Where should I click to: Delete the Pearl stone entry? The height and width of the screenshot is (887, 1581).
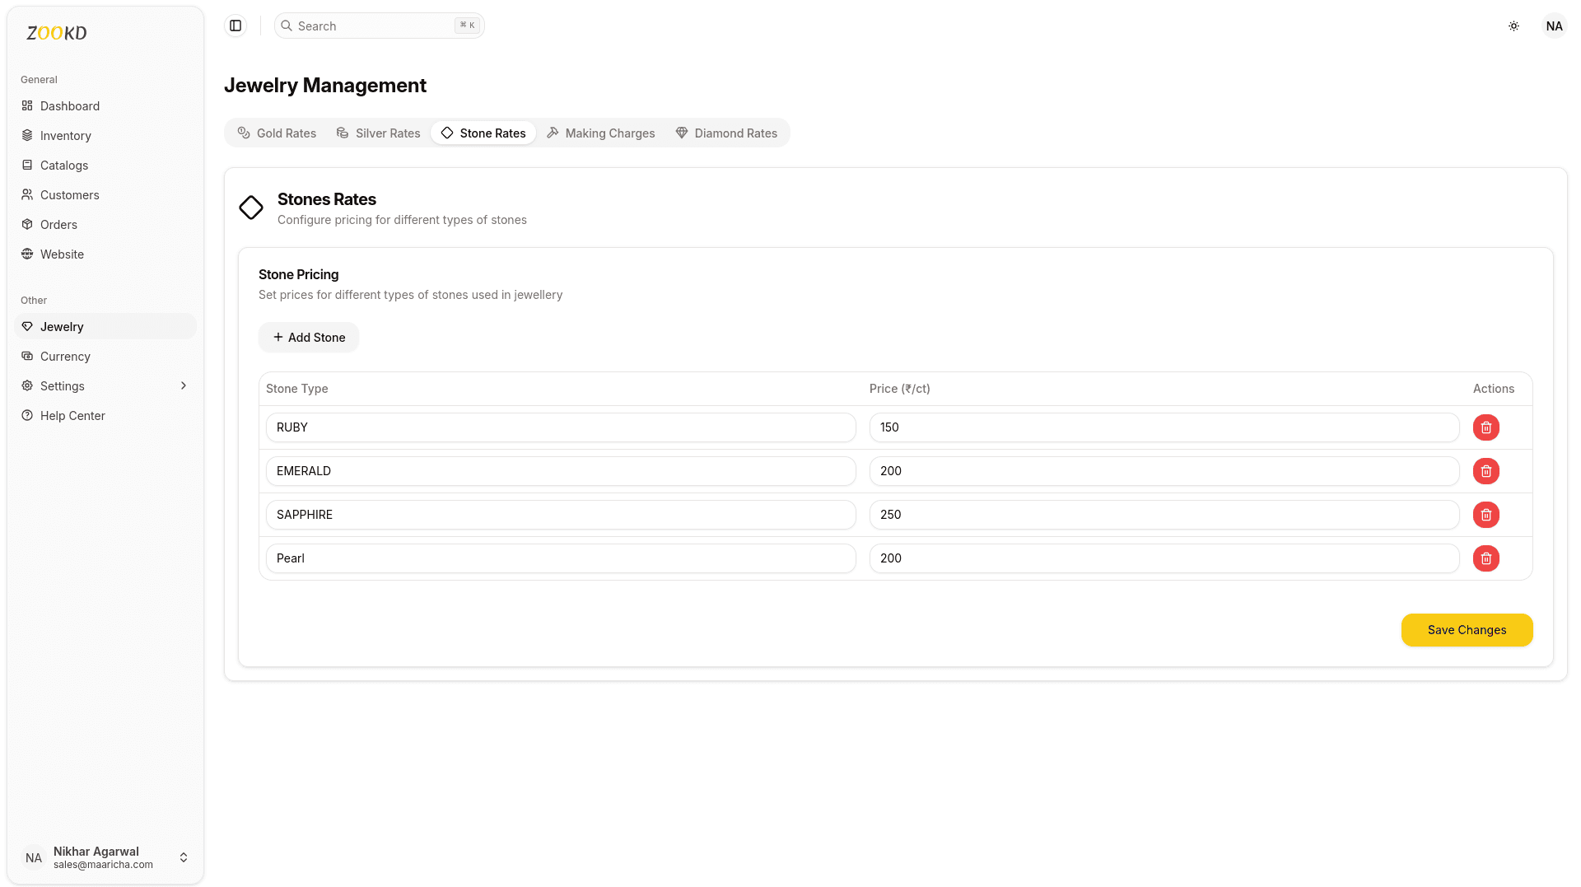pyautogui.click(x=1485, y=558)
